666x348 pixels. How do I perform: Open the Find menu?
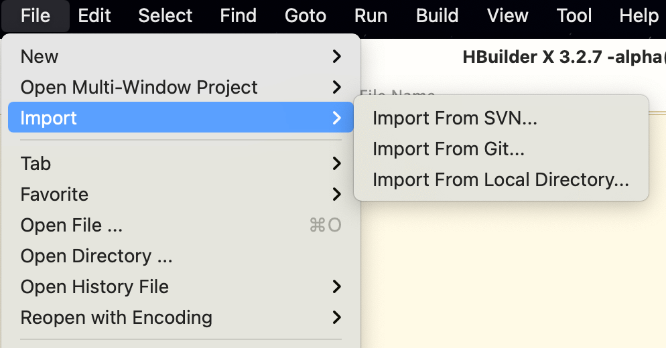click(239, 15)
